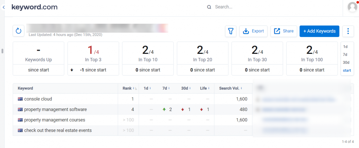Click the Rank column sort icon

click(x=136, y=88)
